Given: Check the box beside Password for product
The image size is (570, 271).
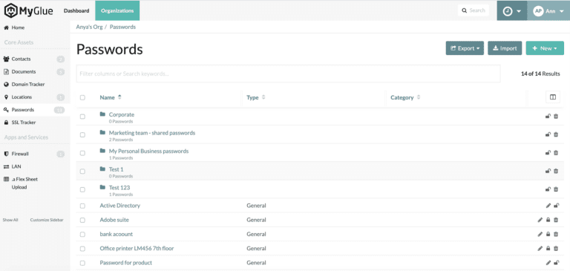Looking at the screenshot, I should coord(82,263).
